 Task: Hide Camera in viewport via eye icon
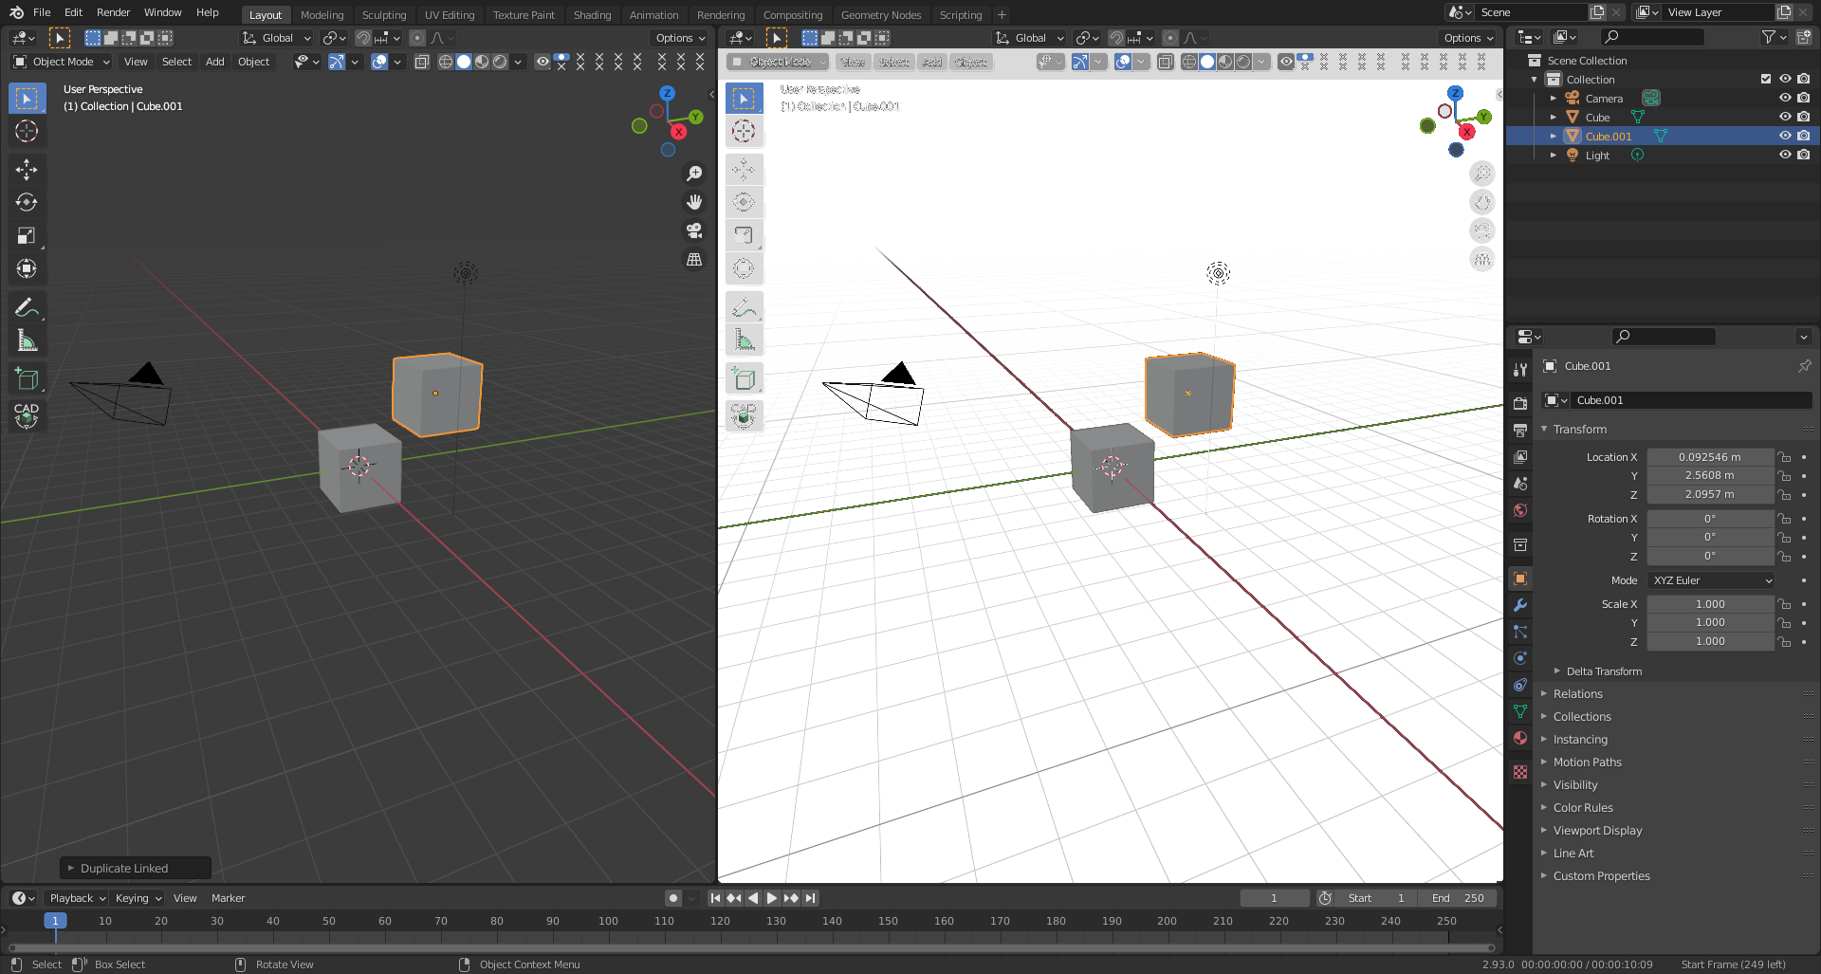point(1785,98)
